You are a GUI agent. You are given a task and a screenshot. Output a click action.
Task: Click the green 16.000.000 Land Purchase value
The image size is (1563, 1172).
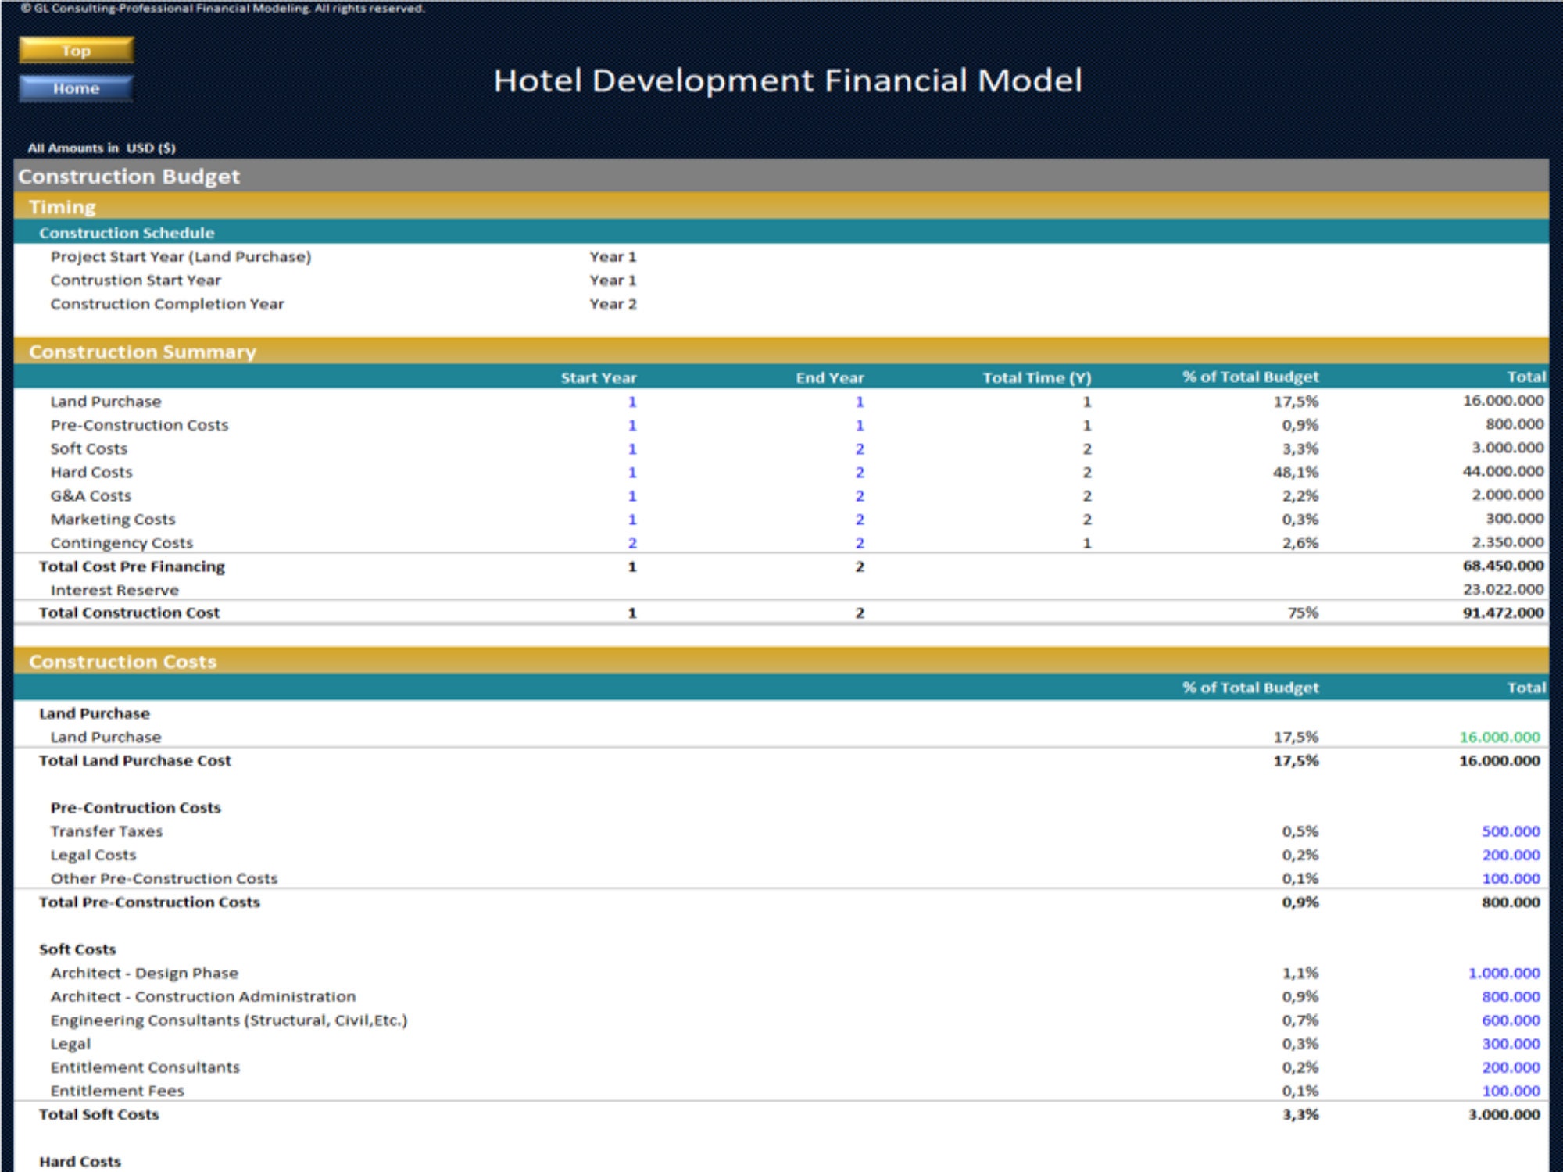click(x=1499, y=736)
